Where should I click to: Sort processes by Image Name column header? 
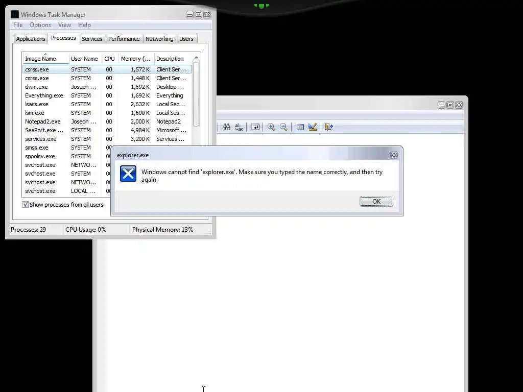click(x=45, y=59)
